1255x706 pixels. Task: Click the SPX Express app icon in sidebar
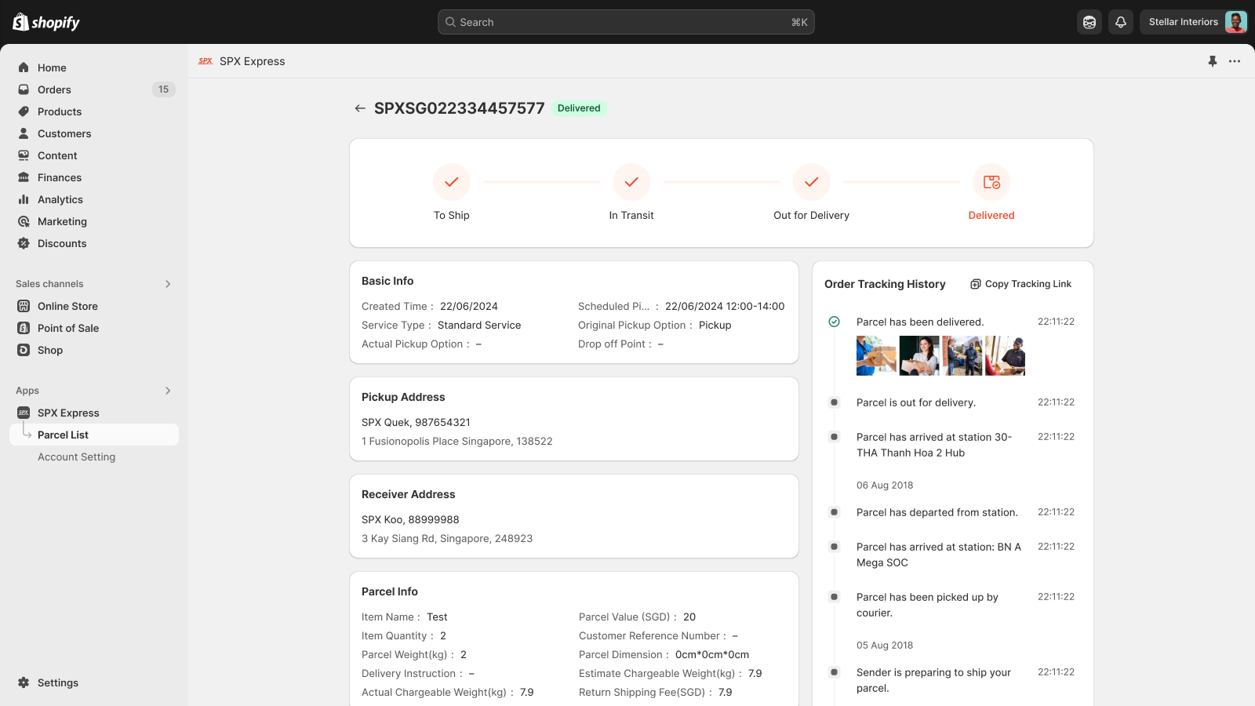[24, 413]
